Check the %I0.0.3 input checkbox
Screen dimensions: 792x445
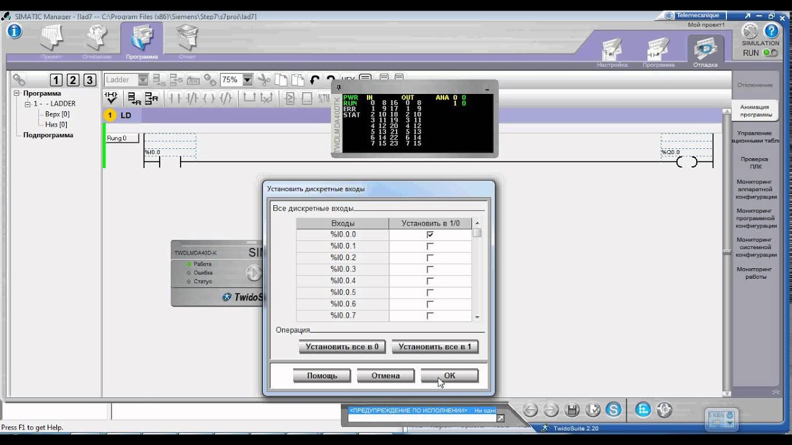coord(430,269)
